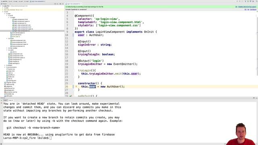Open user.ts under users folder
This screenshot has width=258, height=145.
13,52
